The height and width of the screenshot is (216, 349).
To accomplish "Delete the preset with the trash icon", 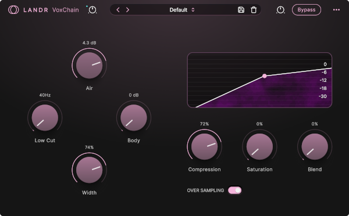I will (x=254, y=10).
